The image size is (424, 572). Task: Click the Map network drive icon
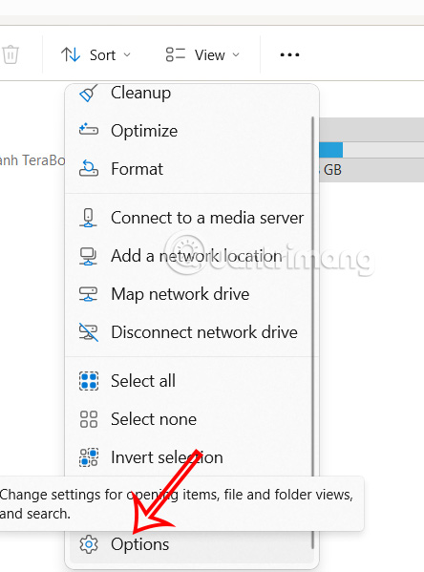[88, 294]
